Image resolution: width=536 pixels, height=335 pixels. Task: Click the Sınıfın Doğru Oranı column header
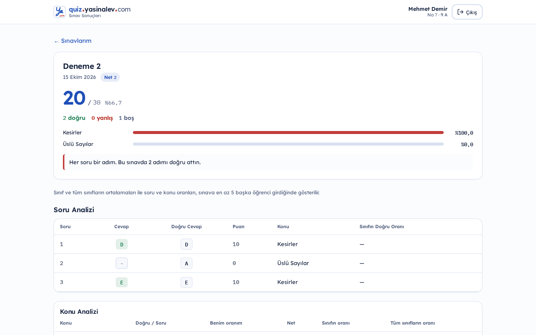click(x=382, y=227)
